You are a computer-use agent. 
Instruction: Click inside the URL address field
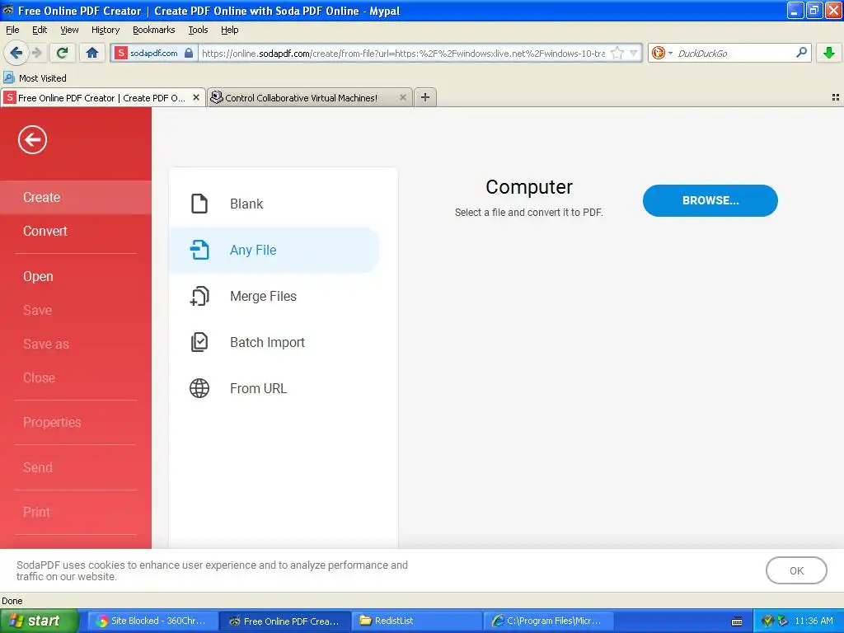point(404,54)
